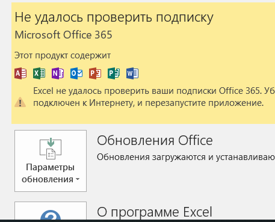Click the Word application icon
275x222 pixels.
[x=132, y=73]
